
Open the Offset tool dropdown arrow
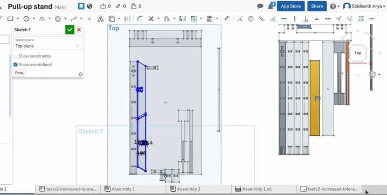pos(174,19)
